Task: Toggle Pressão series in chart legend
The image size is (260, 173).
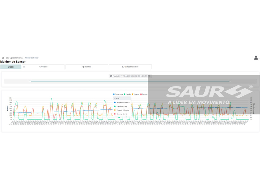Action: pos(127,94)
